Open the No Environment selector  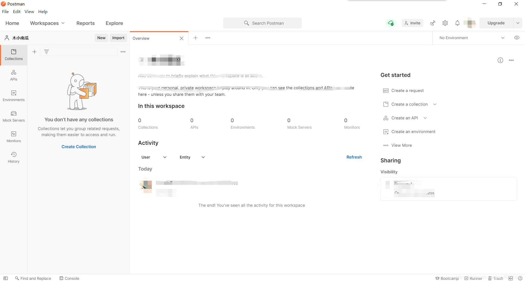[472, 38]
